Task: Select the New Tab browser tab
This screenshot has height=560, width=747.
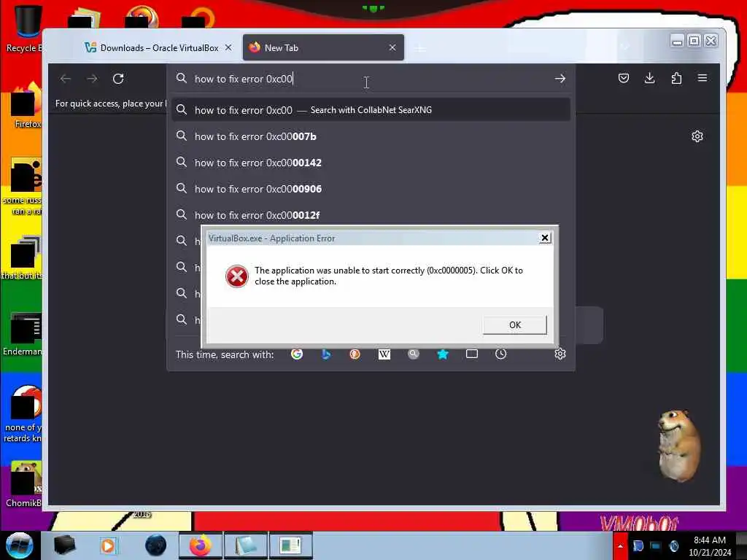Action: 323,47
